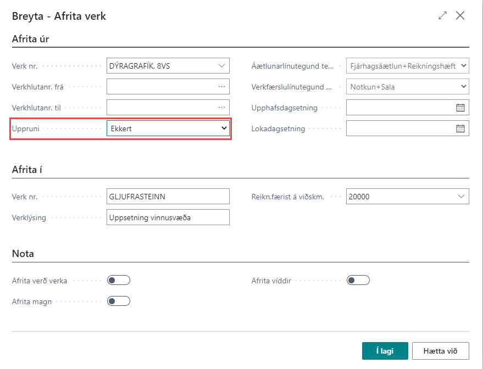Click the Upphafsdagsetning calendar icon
The width and height of the screenshot is (483, 369).
coord(460,108)
